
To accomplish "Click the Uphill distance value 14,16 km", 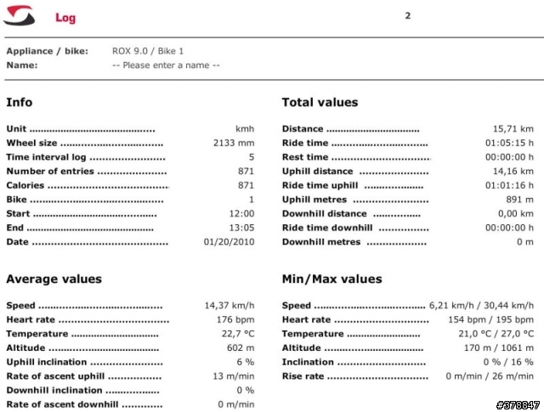I will pos(513,172).
